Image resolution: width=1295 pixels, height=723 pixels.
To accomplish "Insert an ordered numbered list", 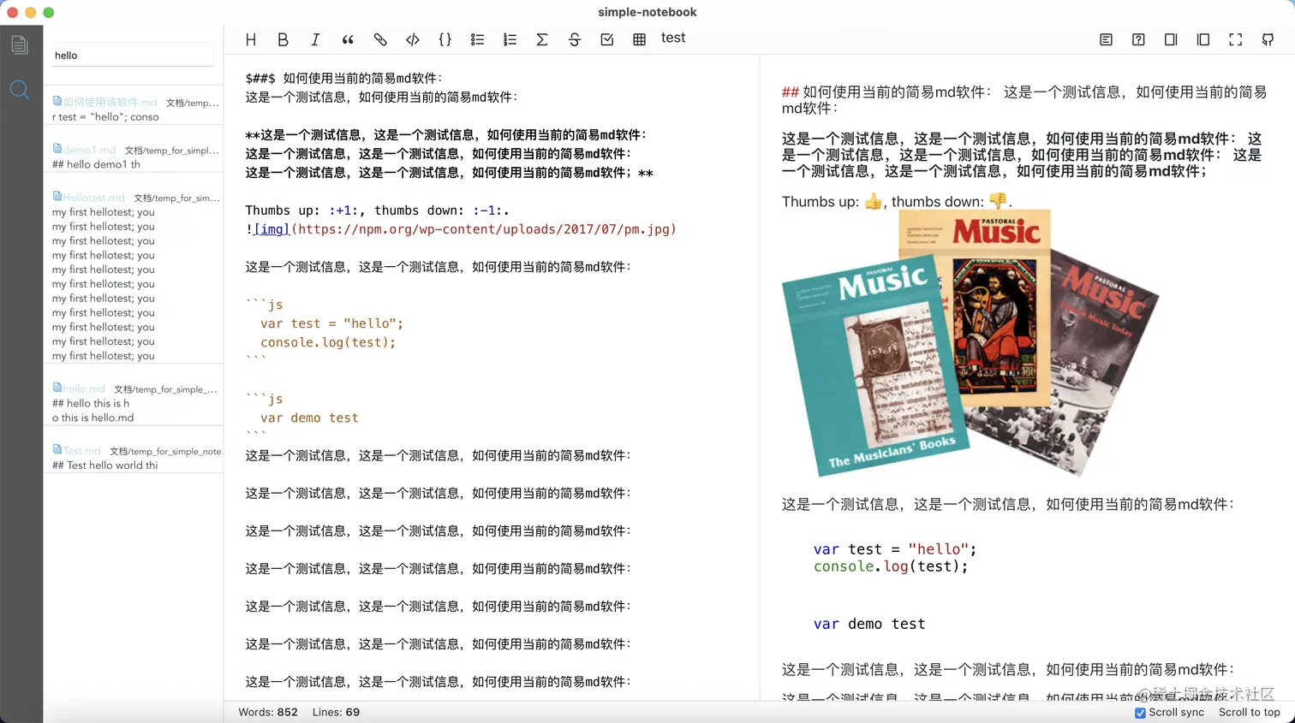I will (x=510, y=39).
